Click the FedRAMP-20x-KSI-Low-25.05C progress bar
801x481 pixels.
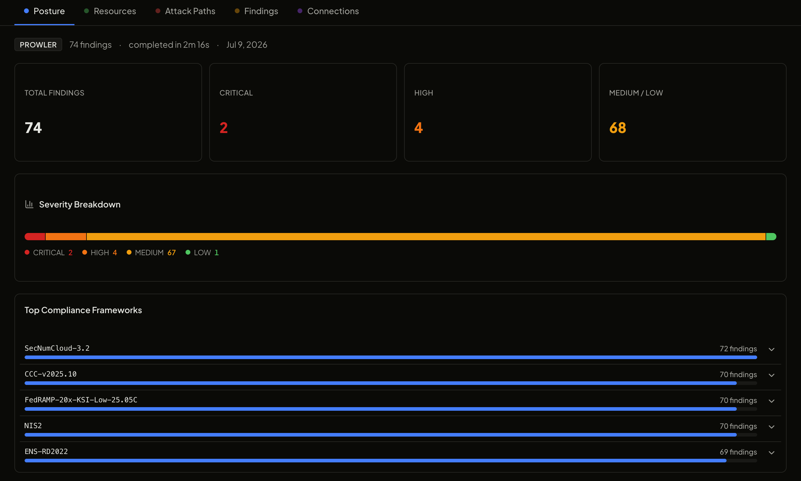tap(391, 409)
